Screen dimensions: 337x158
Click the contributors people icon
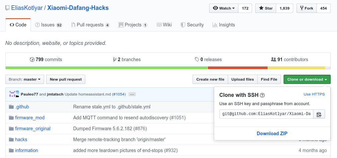click(x=273, y=59)
